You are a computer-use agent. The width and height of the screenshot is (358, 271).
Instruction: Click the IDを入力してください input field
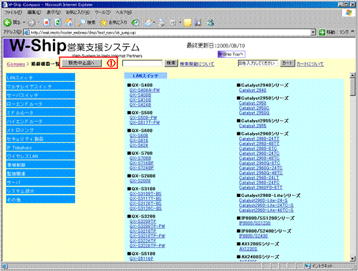click(x=258, y=63)
